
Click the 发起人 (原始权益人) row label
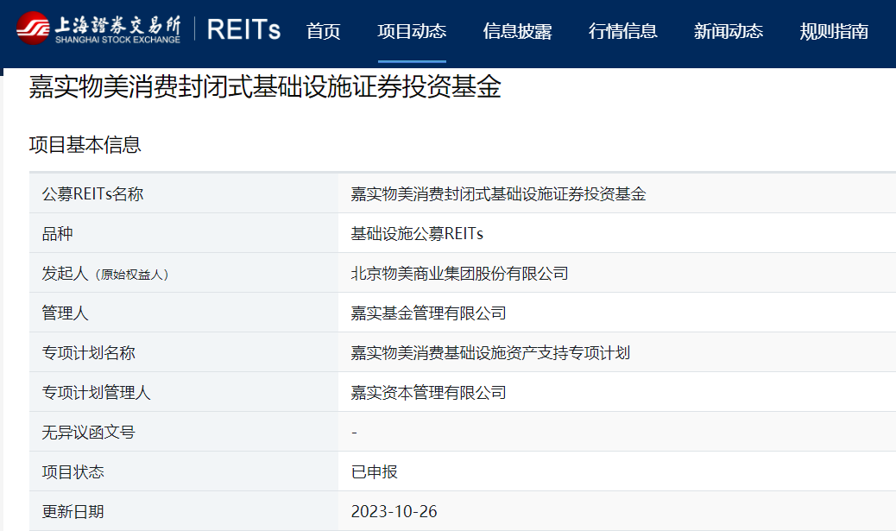coord(105,274)
